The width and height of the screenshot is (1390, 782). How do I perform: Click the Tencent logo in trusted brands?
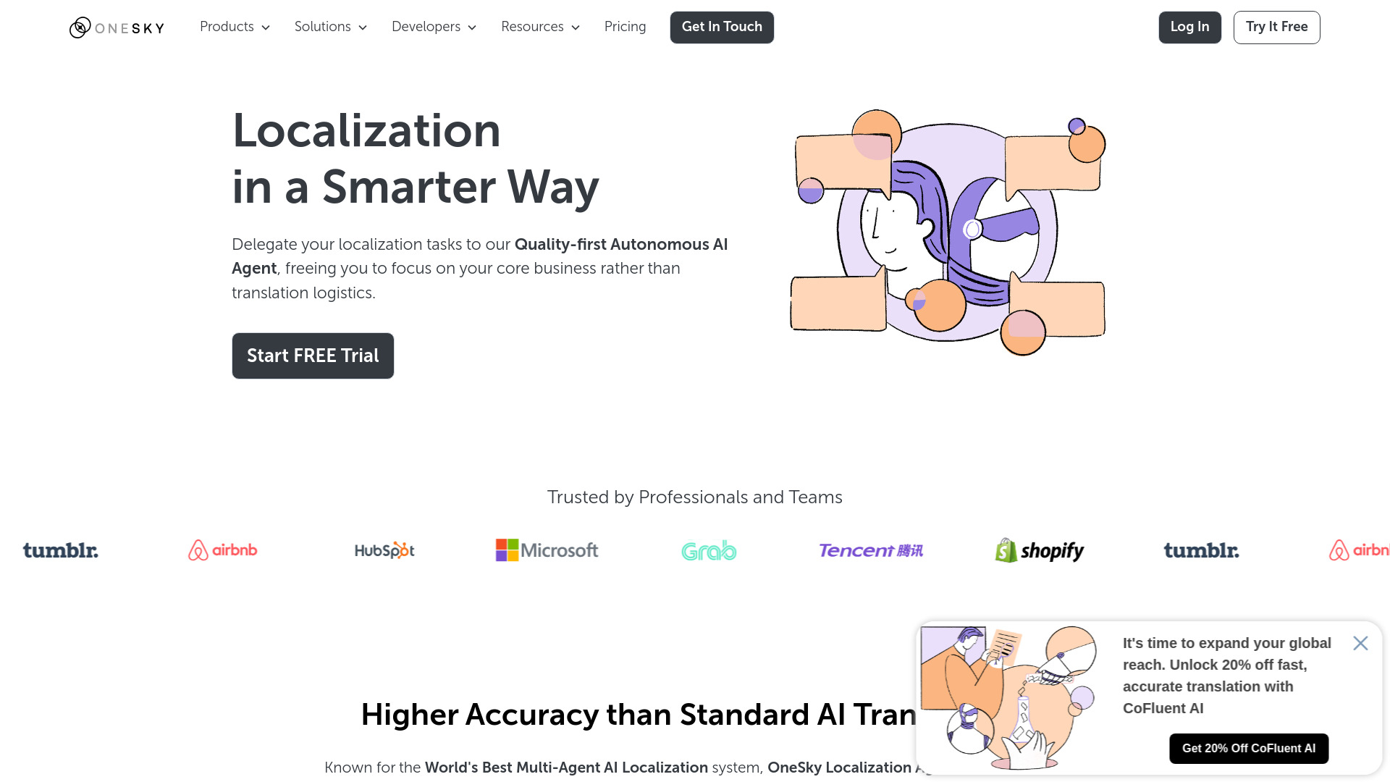pos(871,549)
